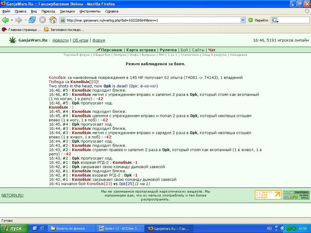Click the grey Forward arrow button
The width and height of the screenshot is (311, 233).
click(19, 20)
